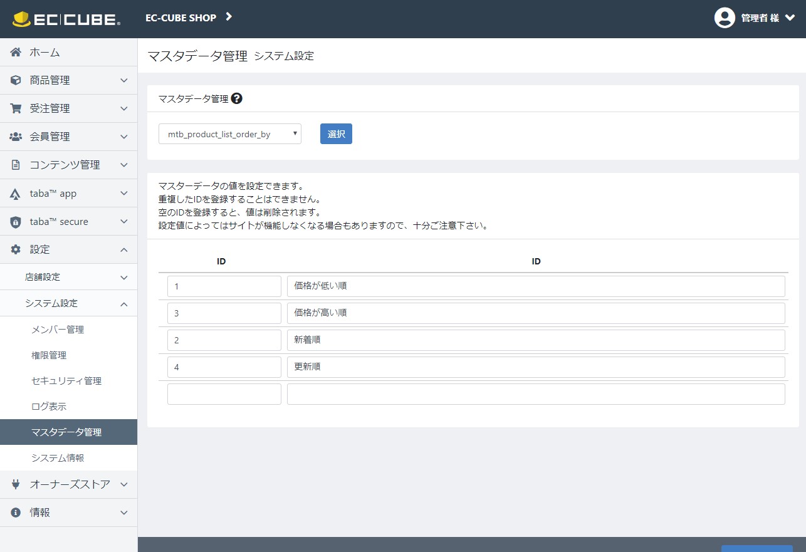Screen dimensions: 806x552
Task: Collapse the システム設定 submenu
Action: pos(124,304)
